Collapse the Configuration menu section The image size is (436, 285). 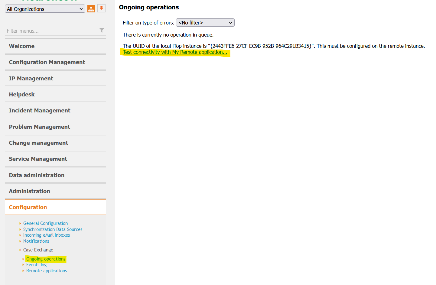(x=55, y=207)
